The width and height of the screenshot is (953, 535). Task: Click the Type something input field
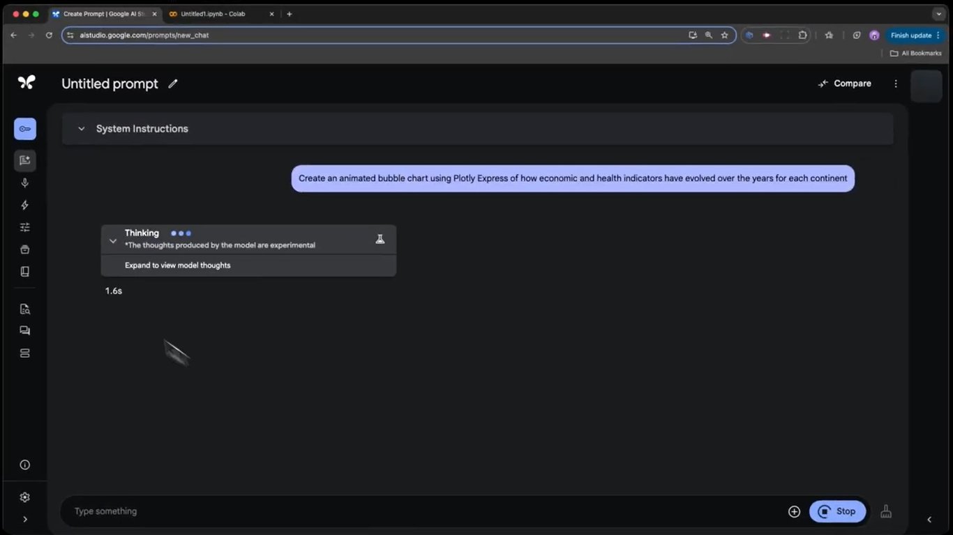click(279, 511)
